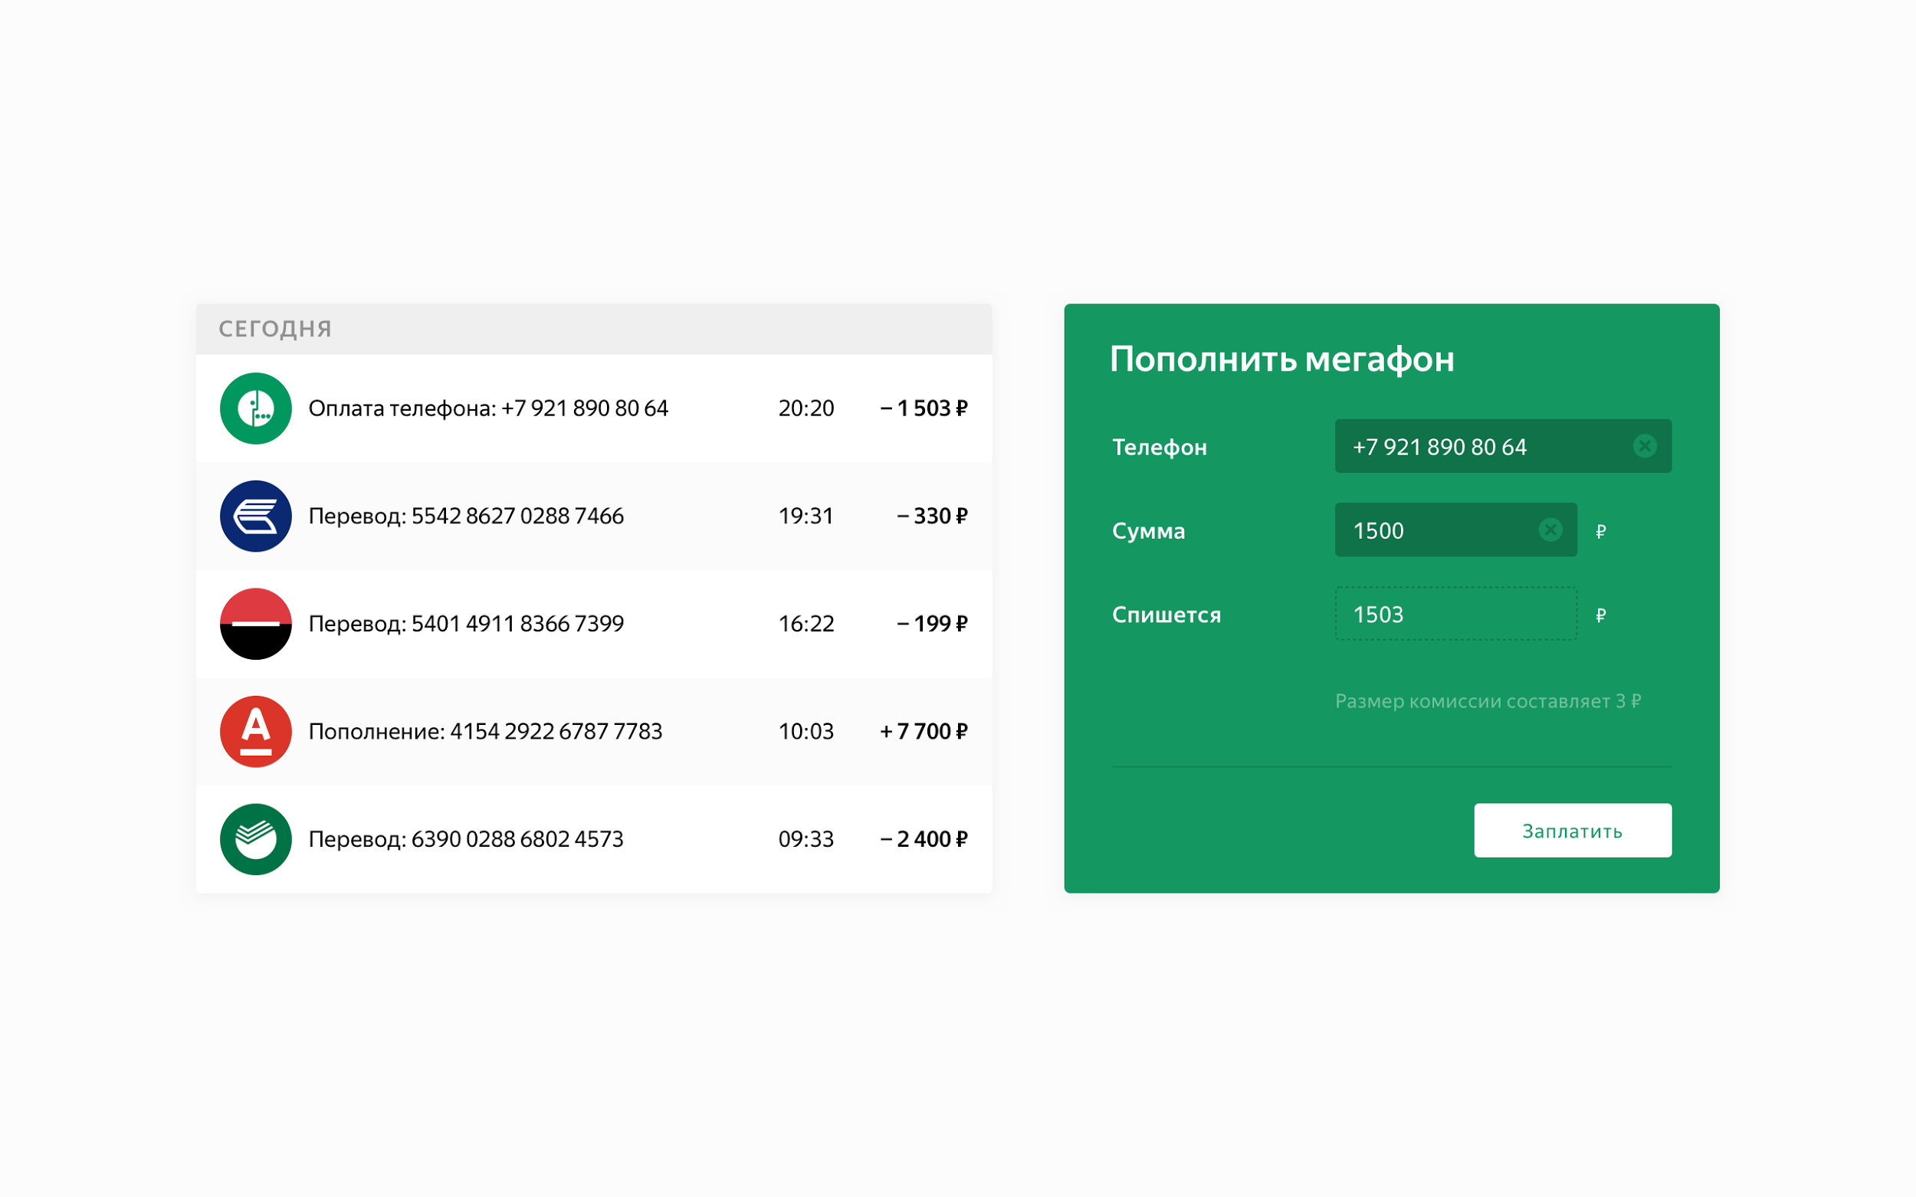Click the red-and-black bank logo icon
The width and height of the screenshot is (1916, 1197).
point(256,624)
